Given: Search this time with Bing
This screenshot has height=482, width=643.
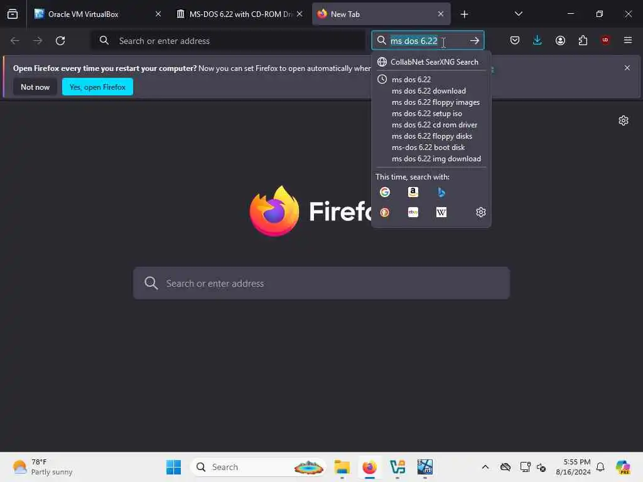Looking at the screenshot, I should (441, 192).
